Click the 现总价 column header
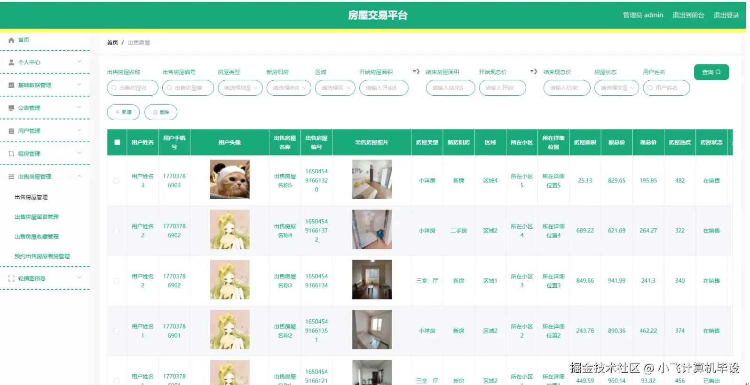 click(648, 142)
